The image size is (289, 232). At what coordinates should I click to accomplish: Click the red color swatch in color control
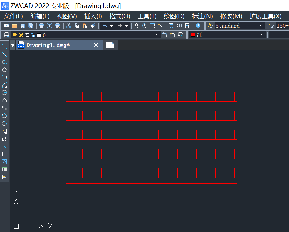pos(193,35)
